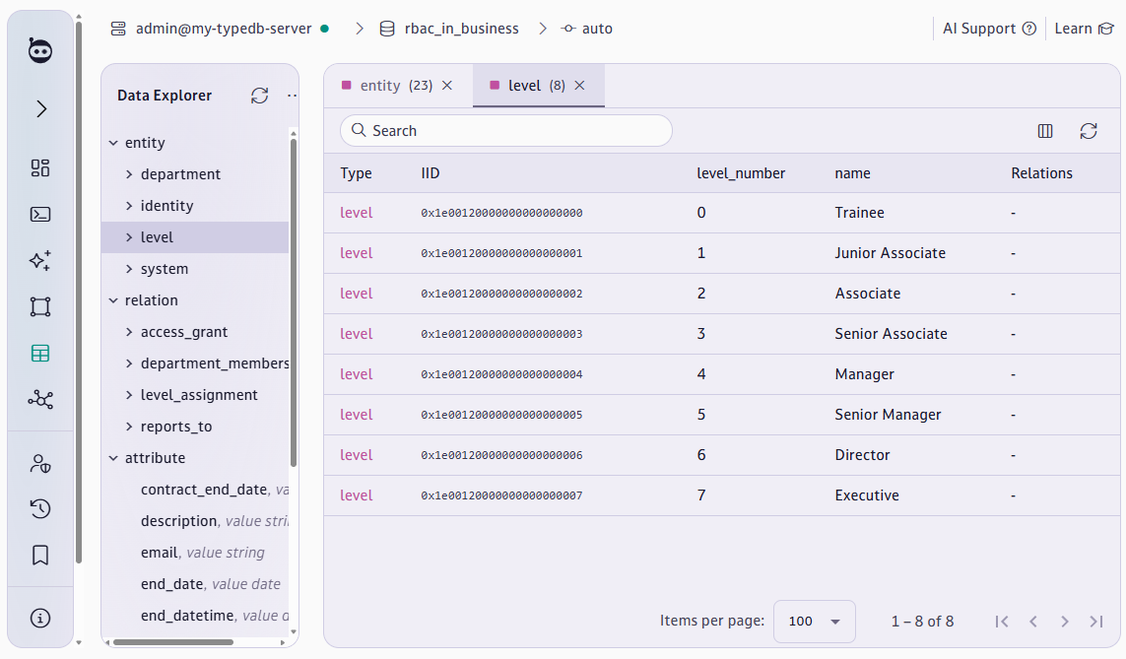Click the Director name cell
This screenshot has height=659, width=1126.
tap(862, 455)
